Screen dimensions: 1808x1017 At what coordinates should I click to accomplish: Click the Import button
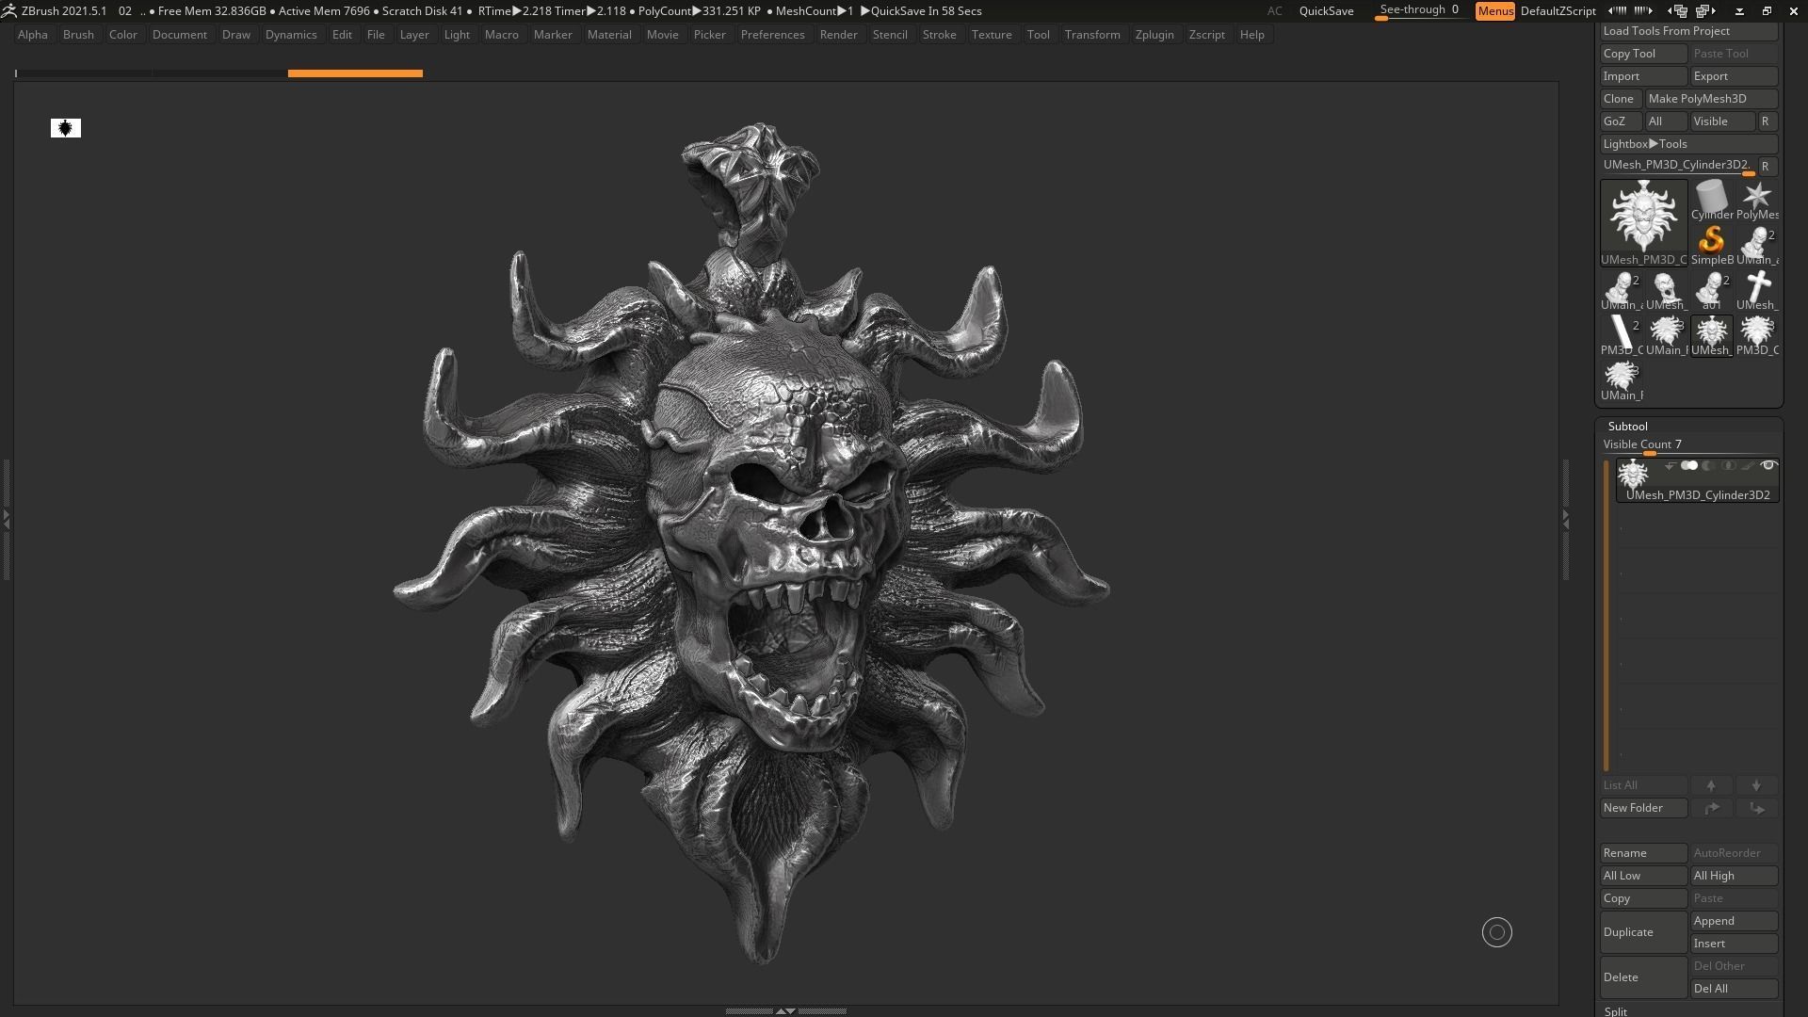tap(1643, 76)
